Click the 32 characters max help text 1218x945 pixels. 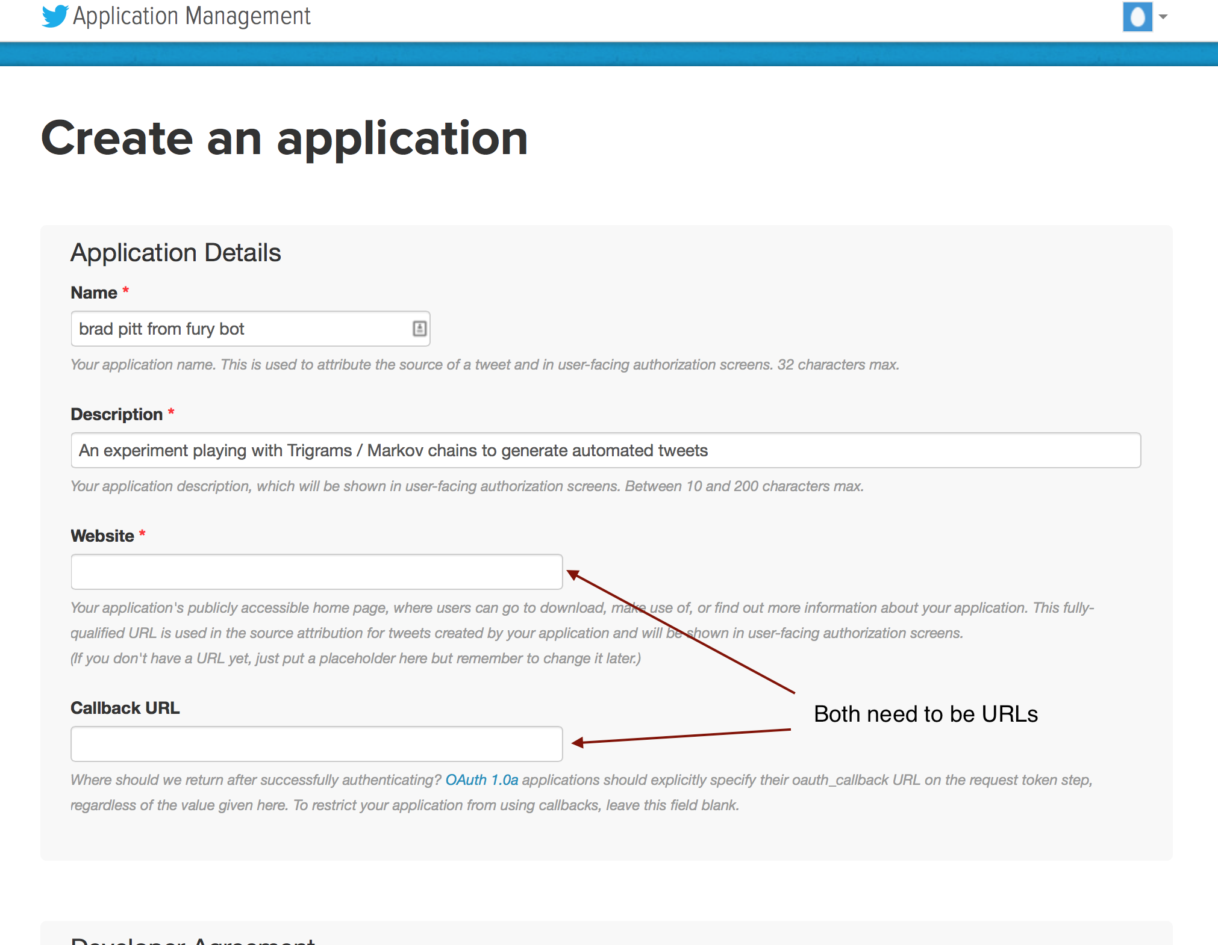click(x=837, y=365)
